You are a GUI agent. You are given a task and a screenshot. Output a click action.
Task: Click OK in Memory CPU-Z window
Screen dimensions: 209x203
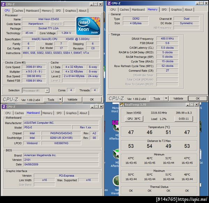198,99
